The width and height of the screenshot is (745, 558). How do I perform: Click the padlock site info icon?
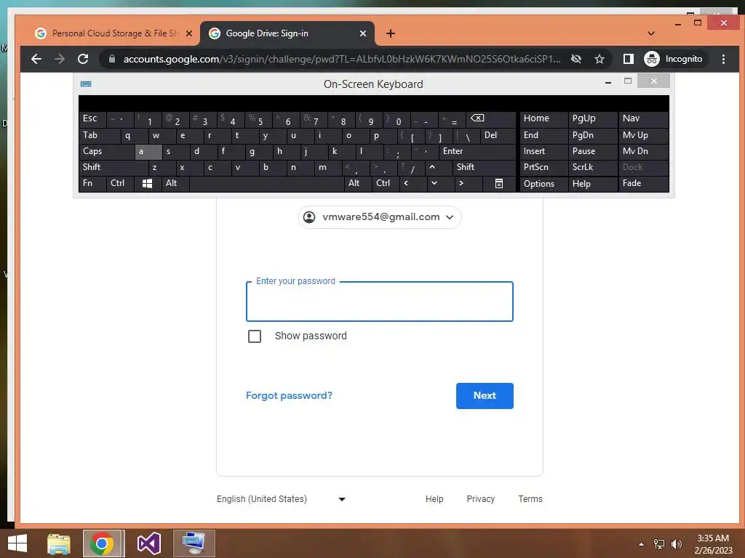[111, 59]
